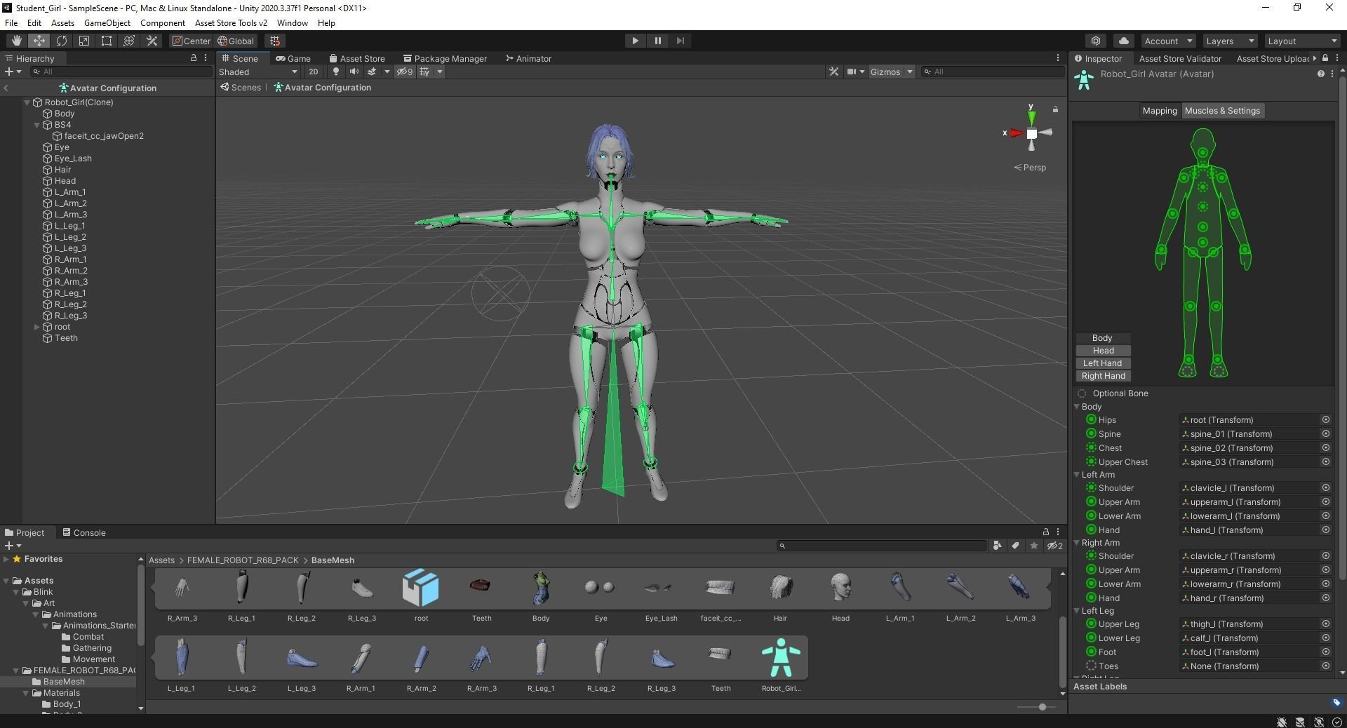Collapse the Robot_Girl(Clone) hierarchy node
This screenshot has height=728, width=1347.
point(27,102)
